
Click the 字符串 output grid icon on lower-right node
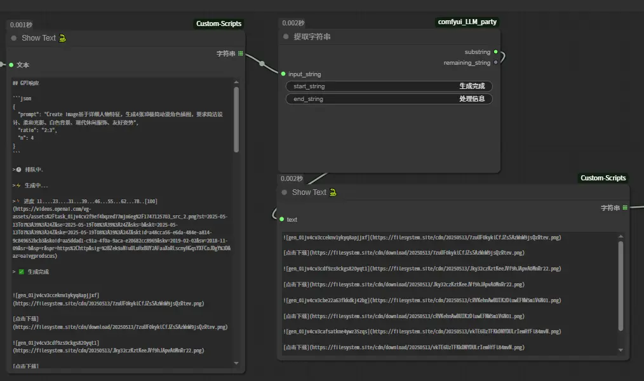tap(625, 208)
